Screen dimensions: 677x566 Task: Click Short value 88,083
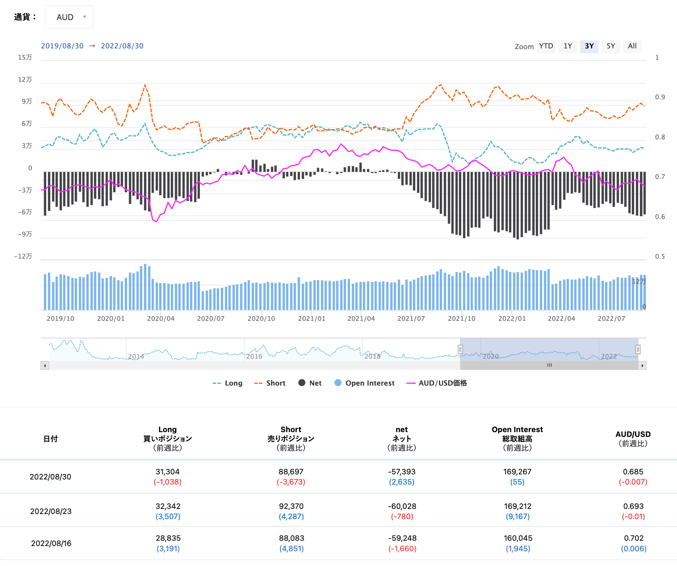(x=291, y=538)
